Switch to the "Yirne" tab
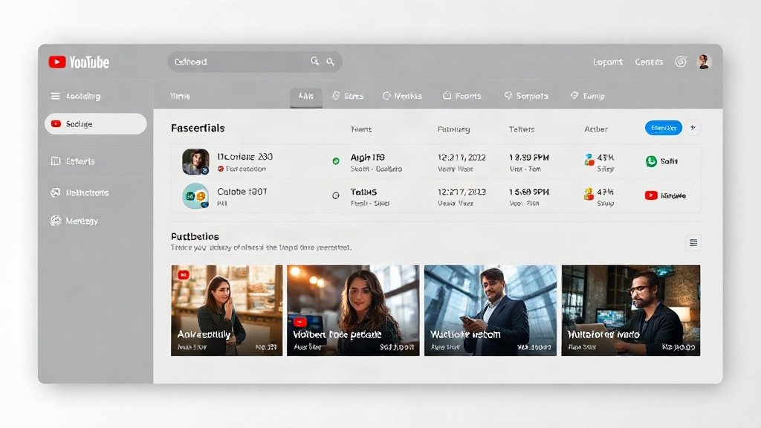This screenshot has width=761, height=428. click(180, 96)
